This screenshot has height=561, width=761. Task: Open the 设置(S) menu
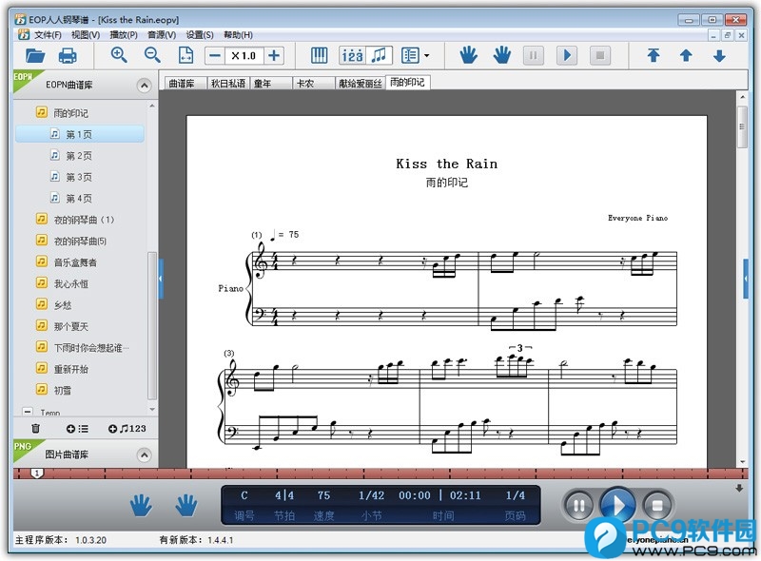[200, 35]
